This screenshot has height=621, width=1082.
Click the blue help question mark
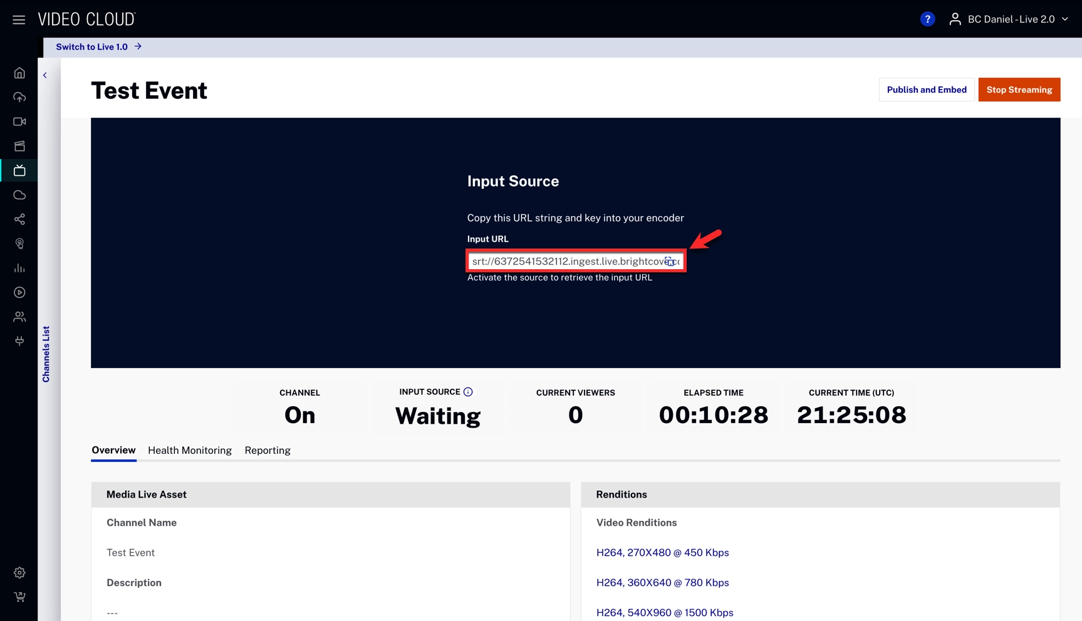(927, 19)
